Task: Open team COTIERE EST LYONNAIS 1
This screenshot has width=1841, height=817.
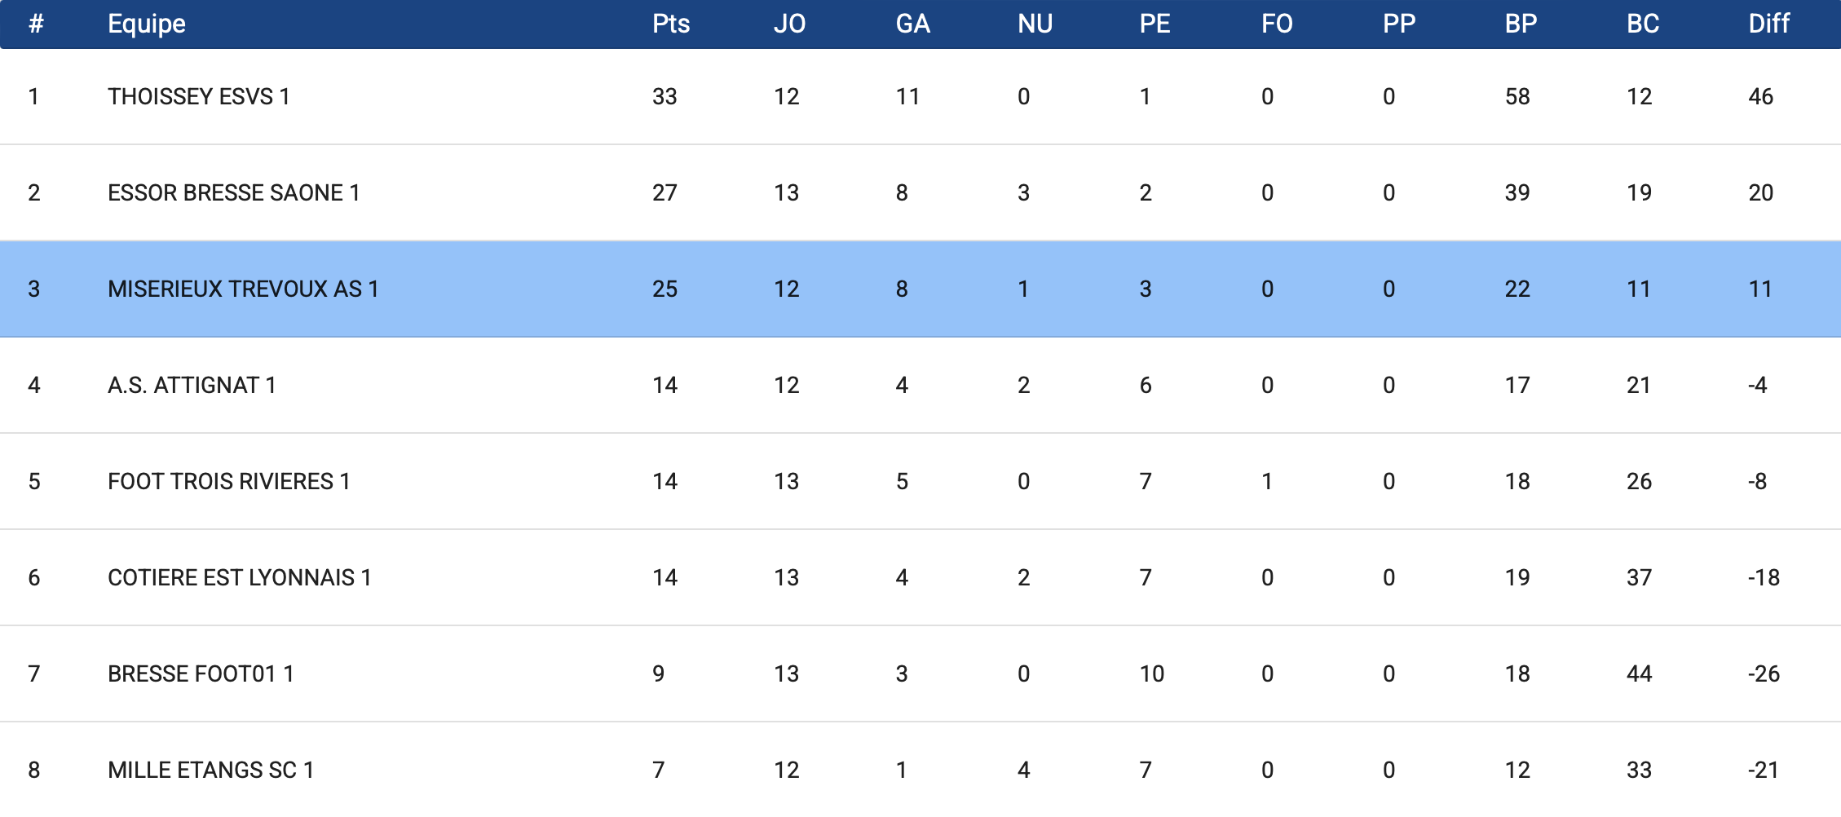Action: click(240, 578)
